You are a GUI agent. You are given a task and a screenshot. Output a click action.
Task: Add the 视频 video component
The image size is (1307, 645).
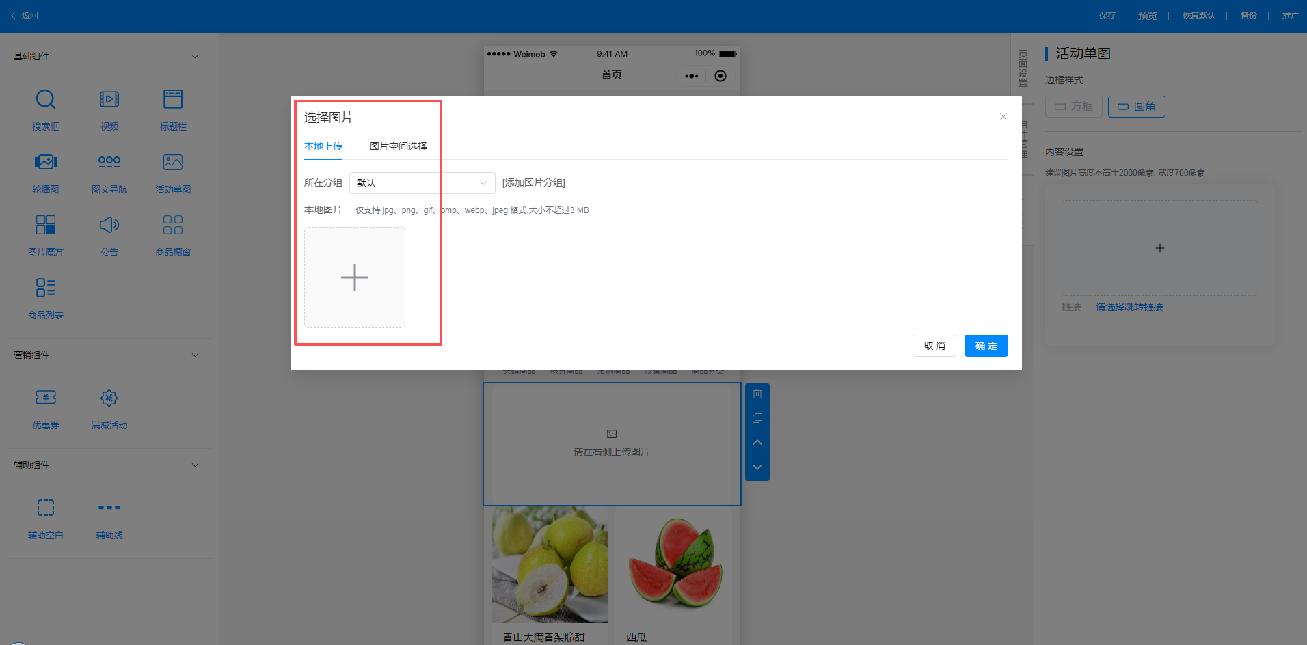pos(109,109)
